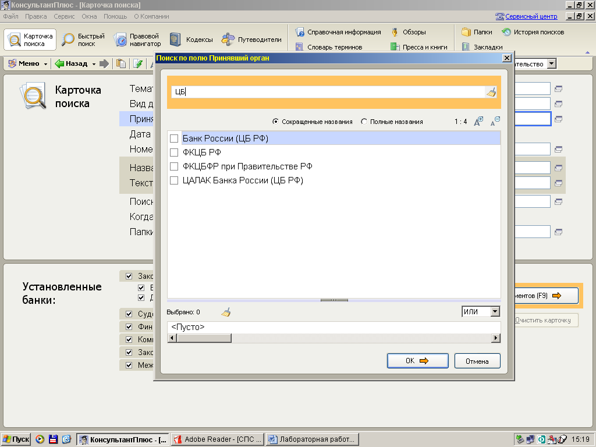Click Очистить карточку button
Image resolution: width=596 pixels, height=447 pixels.
pos(547,320)
